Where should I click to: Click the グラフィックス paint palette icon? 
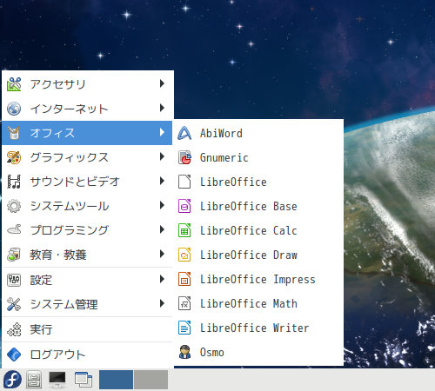14,157
